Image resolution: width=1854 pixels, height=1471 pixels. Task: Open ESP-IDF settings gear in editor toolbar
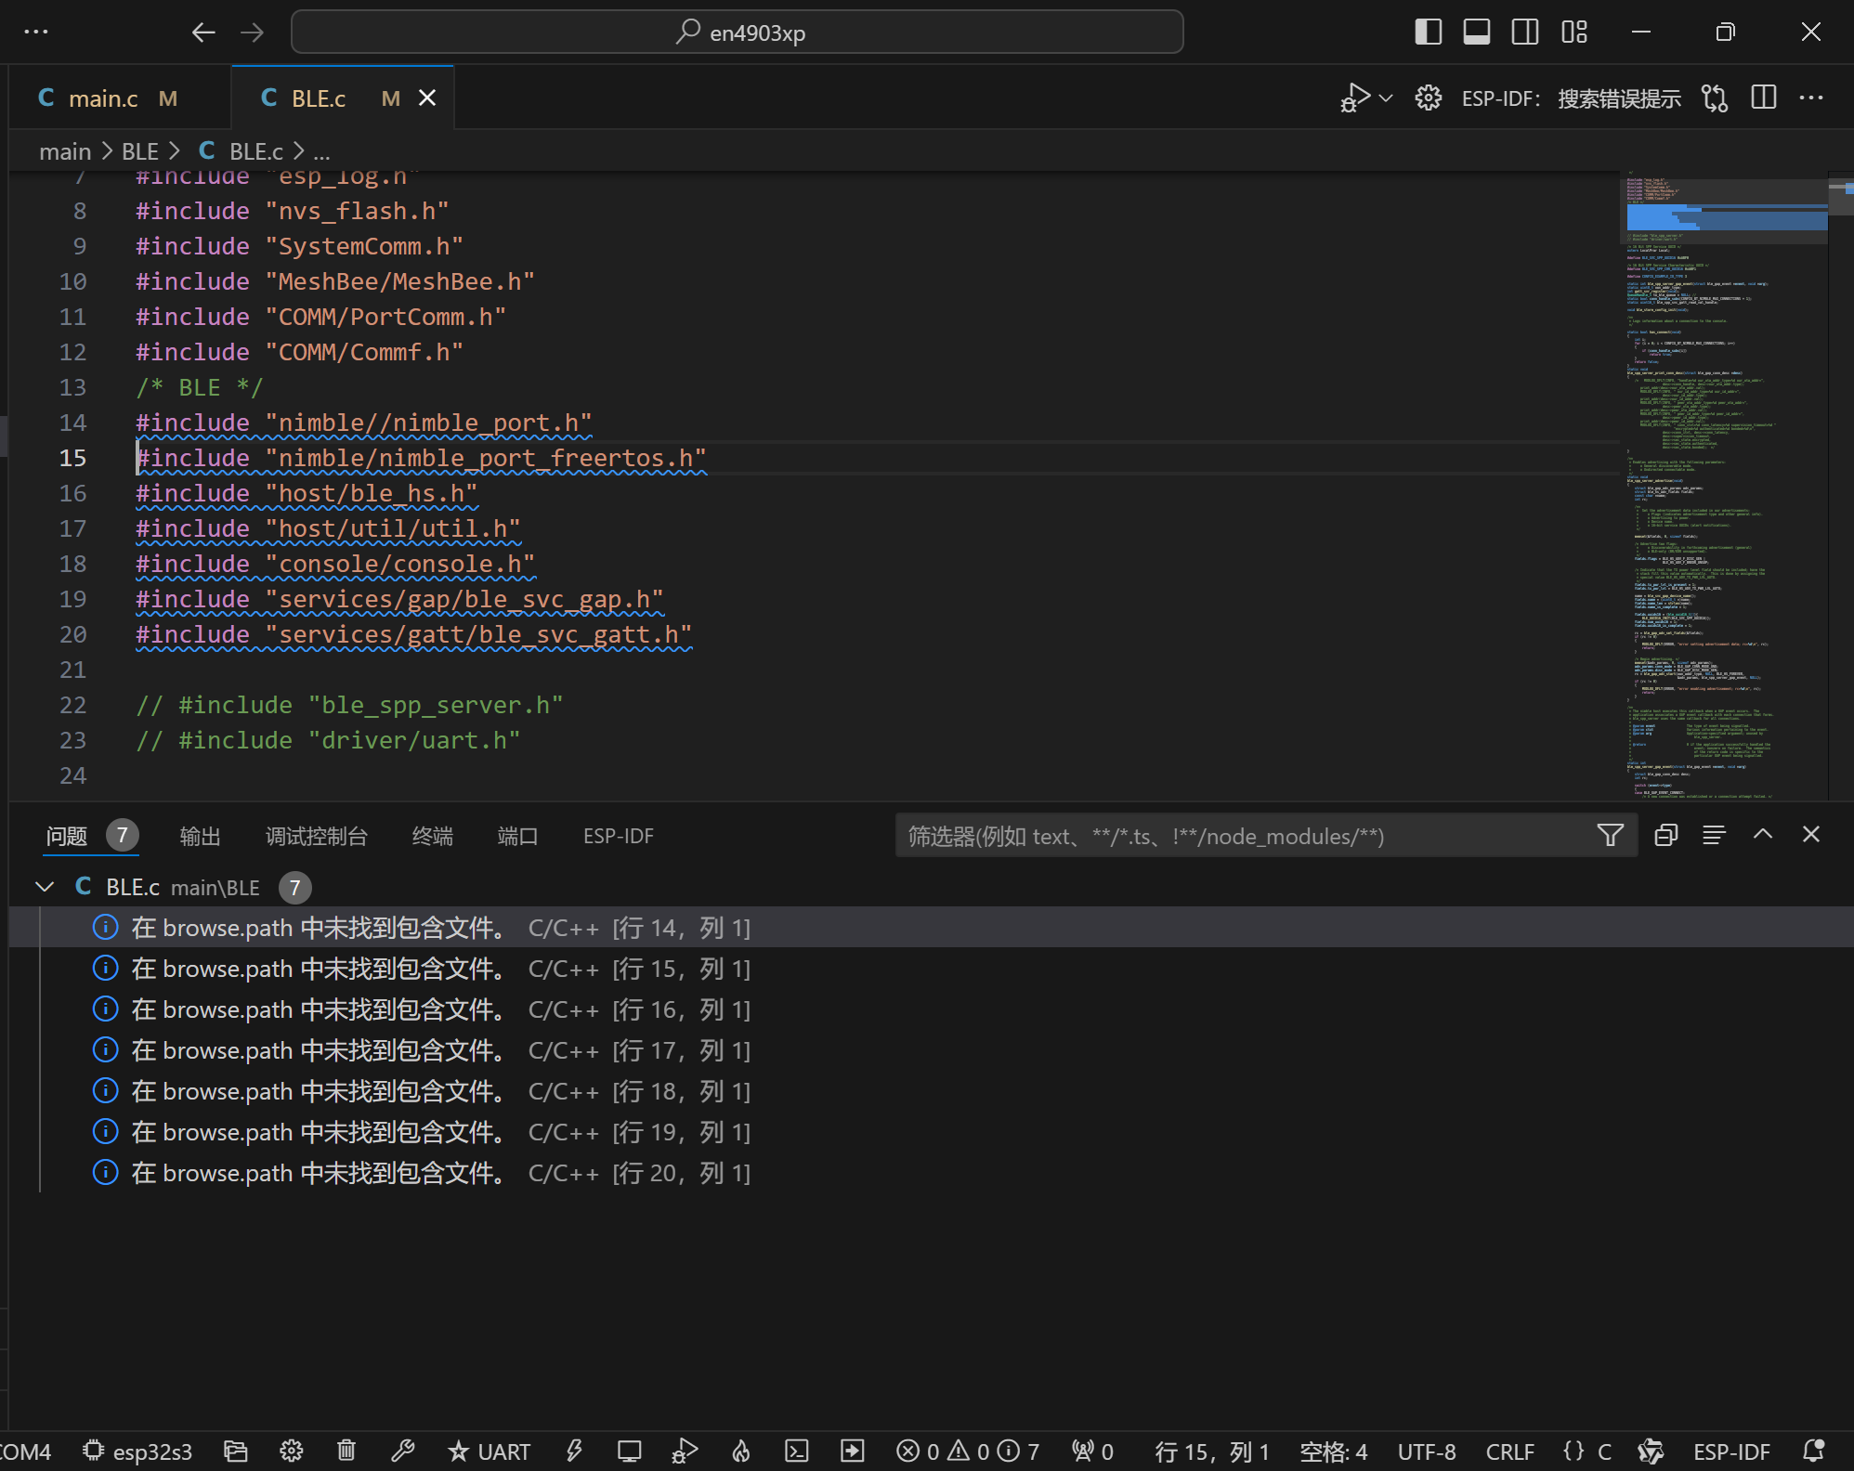tap(1428, 98)
